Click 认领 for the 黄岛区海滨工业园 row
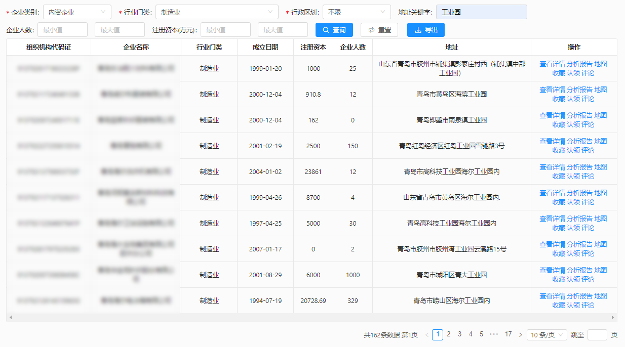 pos(573,99)
